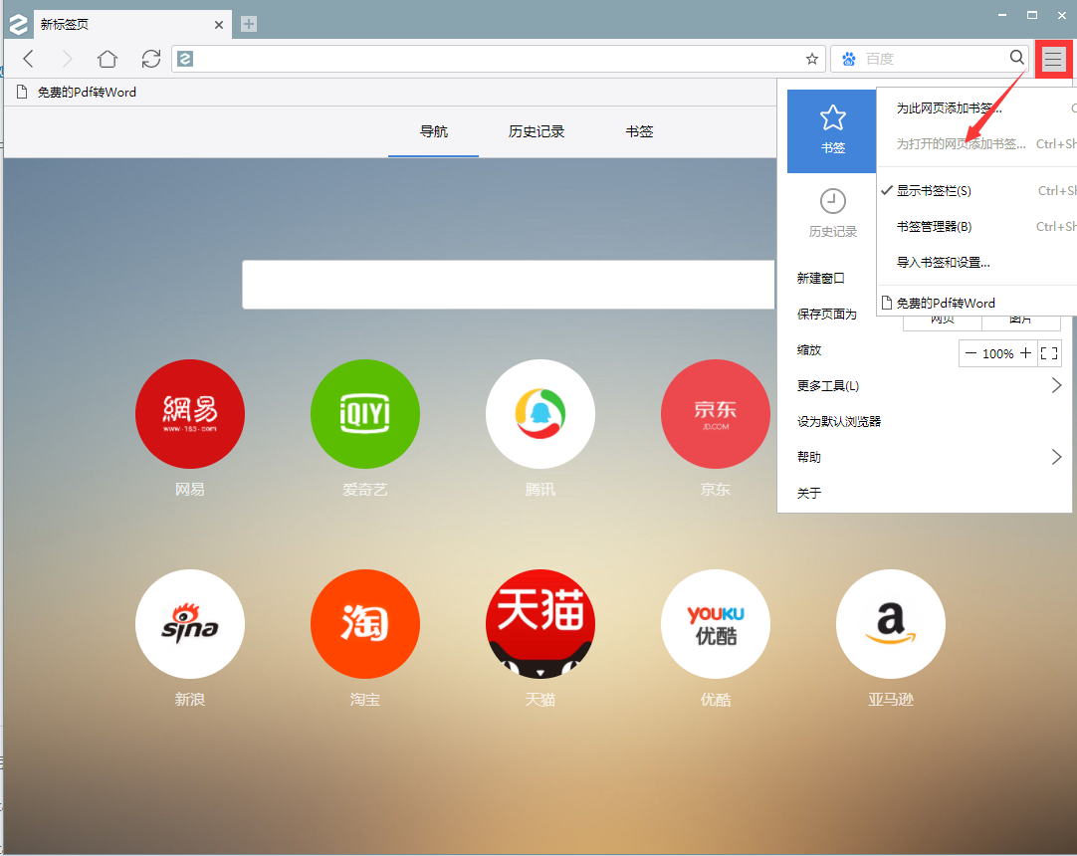Click the Baidu search magnifier icon

click(1016, 59)
